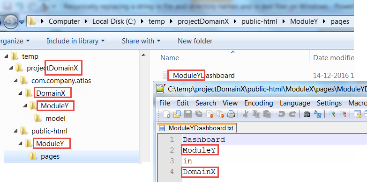Click the tree pane scrollbar up arrow
Screen dimensions: 367x182
point(144,55)
